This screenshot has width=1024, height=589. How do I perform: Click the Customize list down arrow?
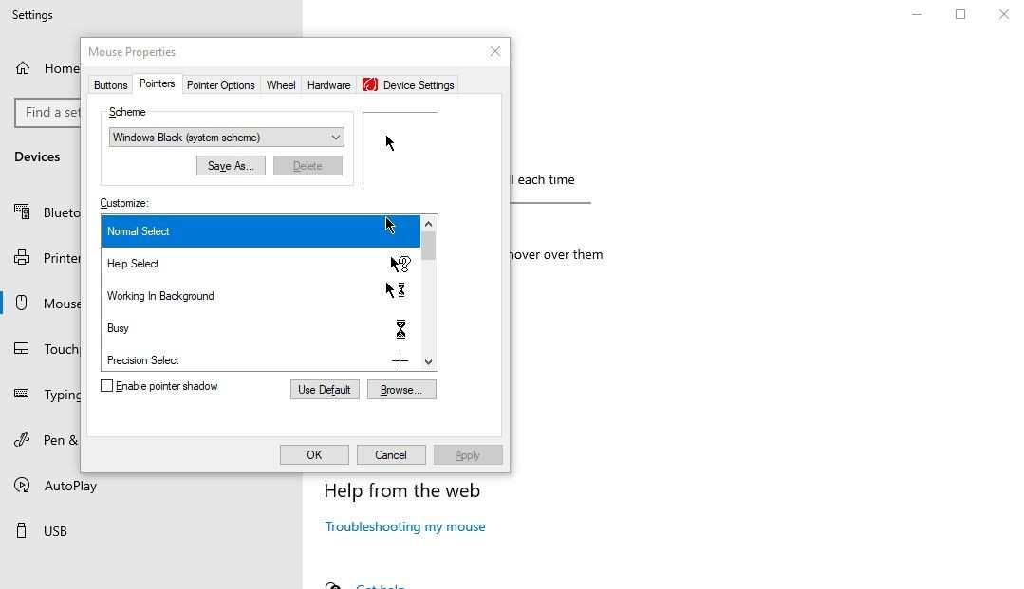tap(428, 361)
